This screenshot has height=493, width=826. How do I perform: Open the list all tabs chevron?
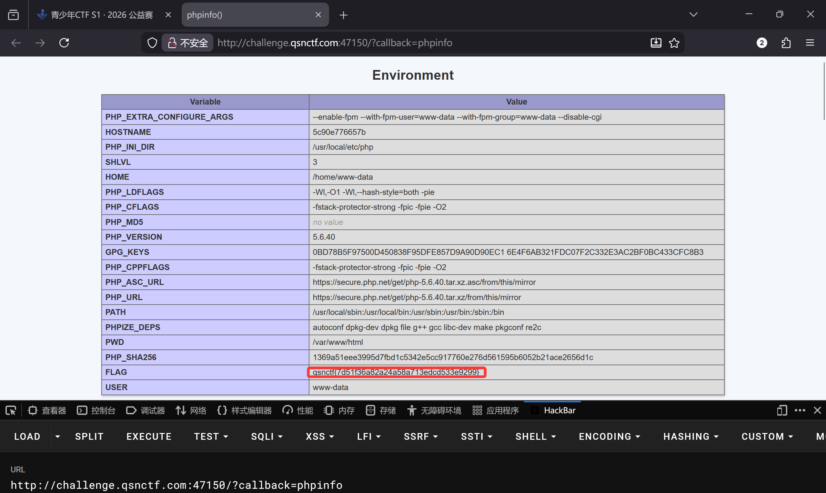pos(693,15)
